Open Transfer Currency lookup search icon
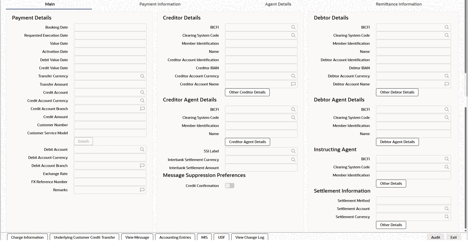 (142, 76)
